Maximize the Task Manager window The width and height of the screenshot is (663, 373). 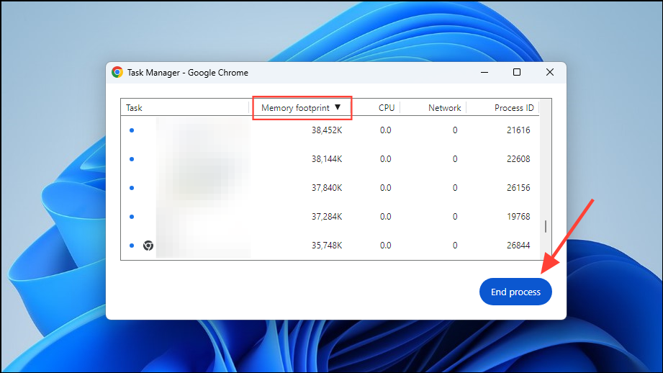(x=517, y=72)
